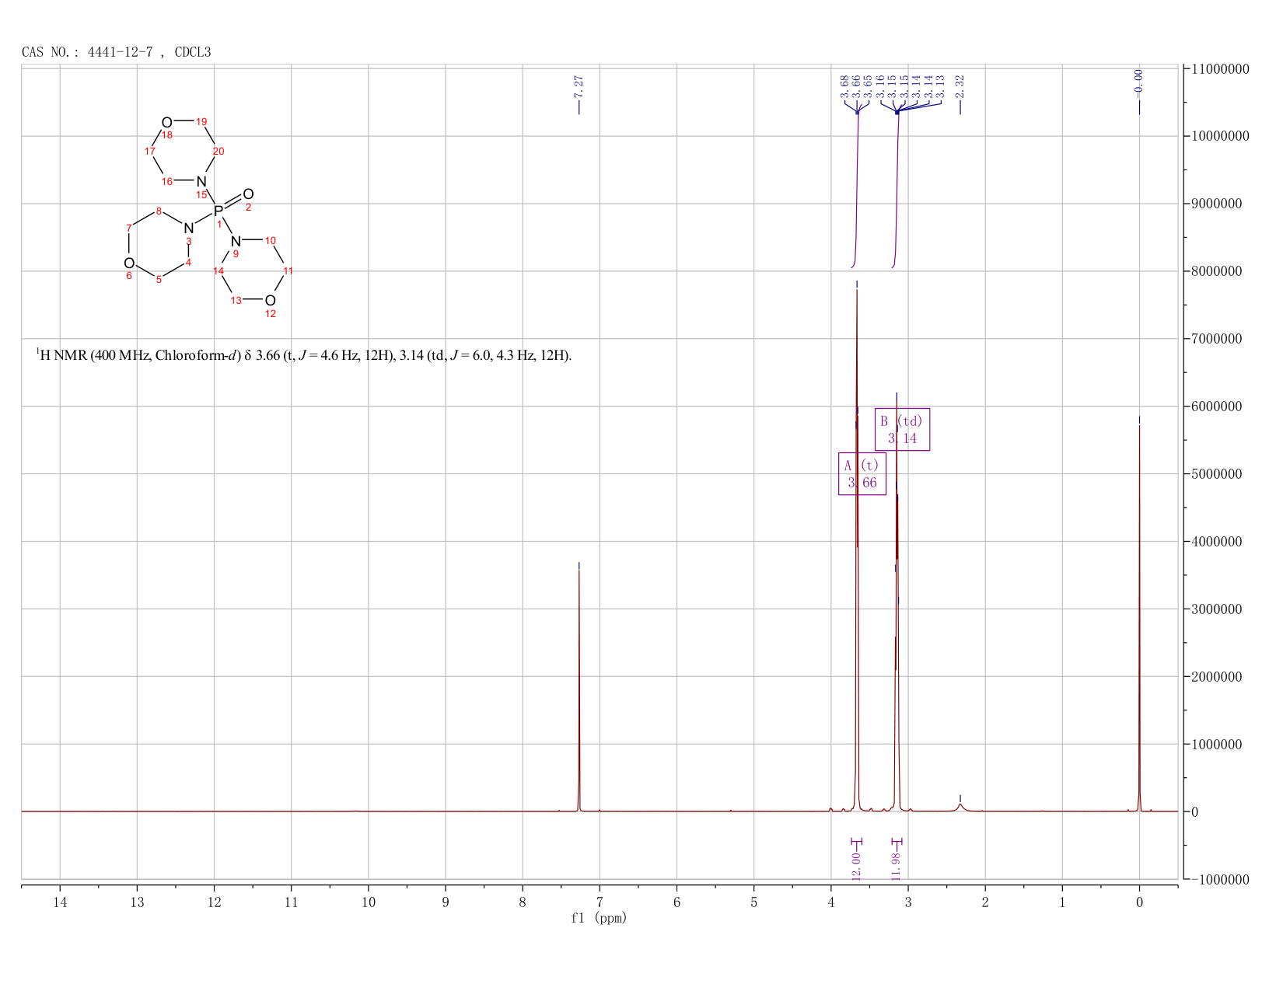Click the chloroform solvent peak at 7.27
Screen dimensions: 1283x991
tap(579, 690)
